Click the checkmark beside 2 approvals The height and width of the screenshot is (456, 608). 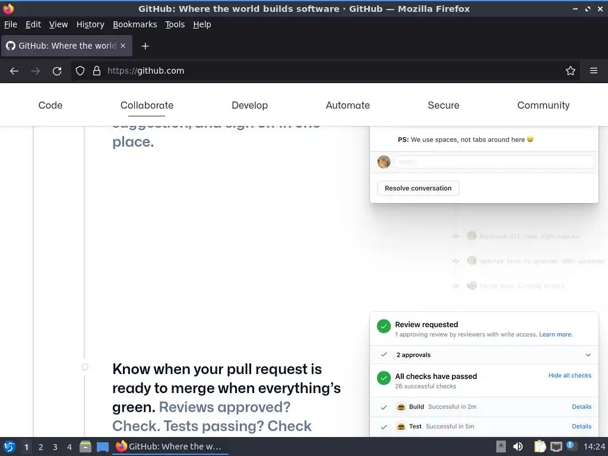click(384, 354)
